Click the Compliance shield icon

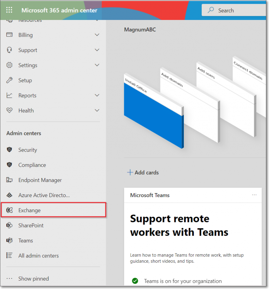tap(9, 164)
